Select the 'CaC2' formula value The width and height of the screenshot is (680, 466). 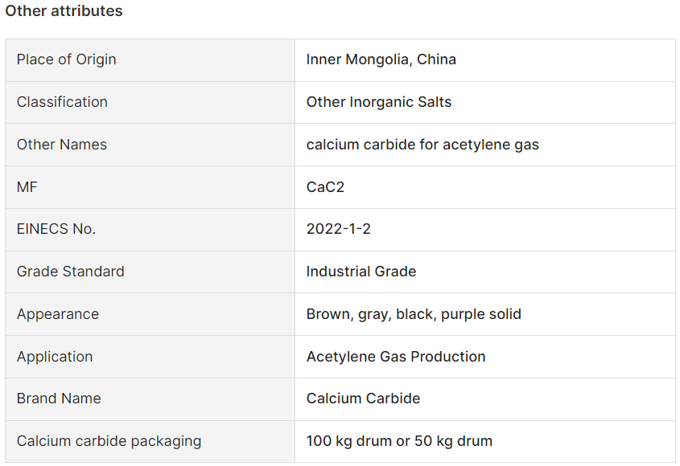click(326, 187)
